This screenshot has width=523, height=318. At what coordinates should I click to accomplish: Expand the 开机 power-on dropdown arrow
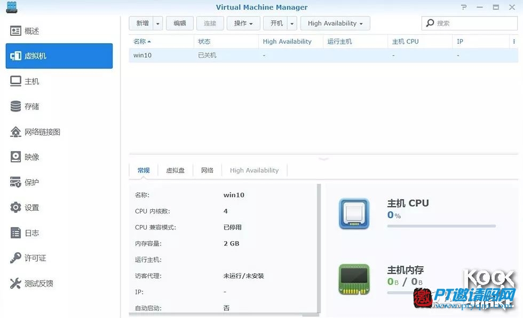coord(292,23)
